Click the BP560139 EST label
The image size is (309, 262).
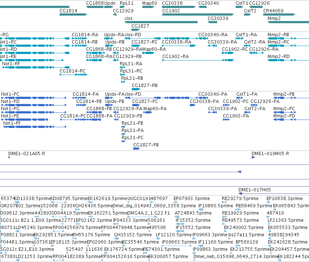coord(247,242)
